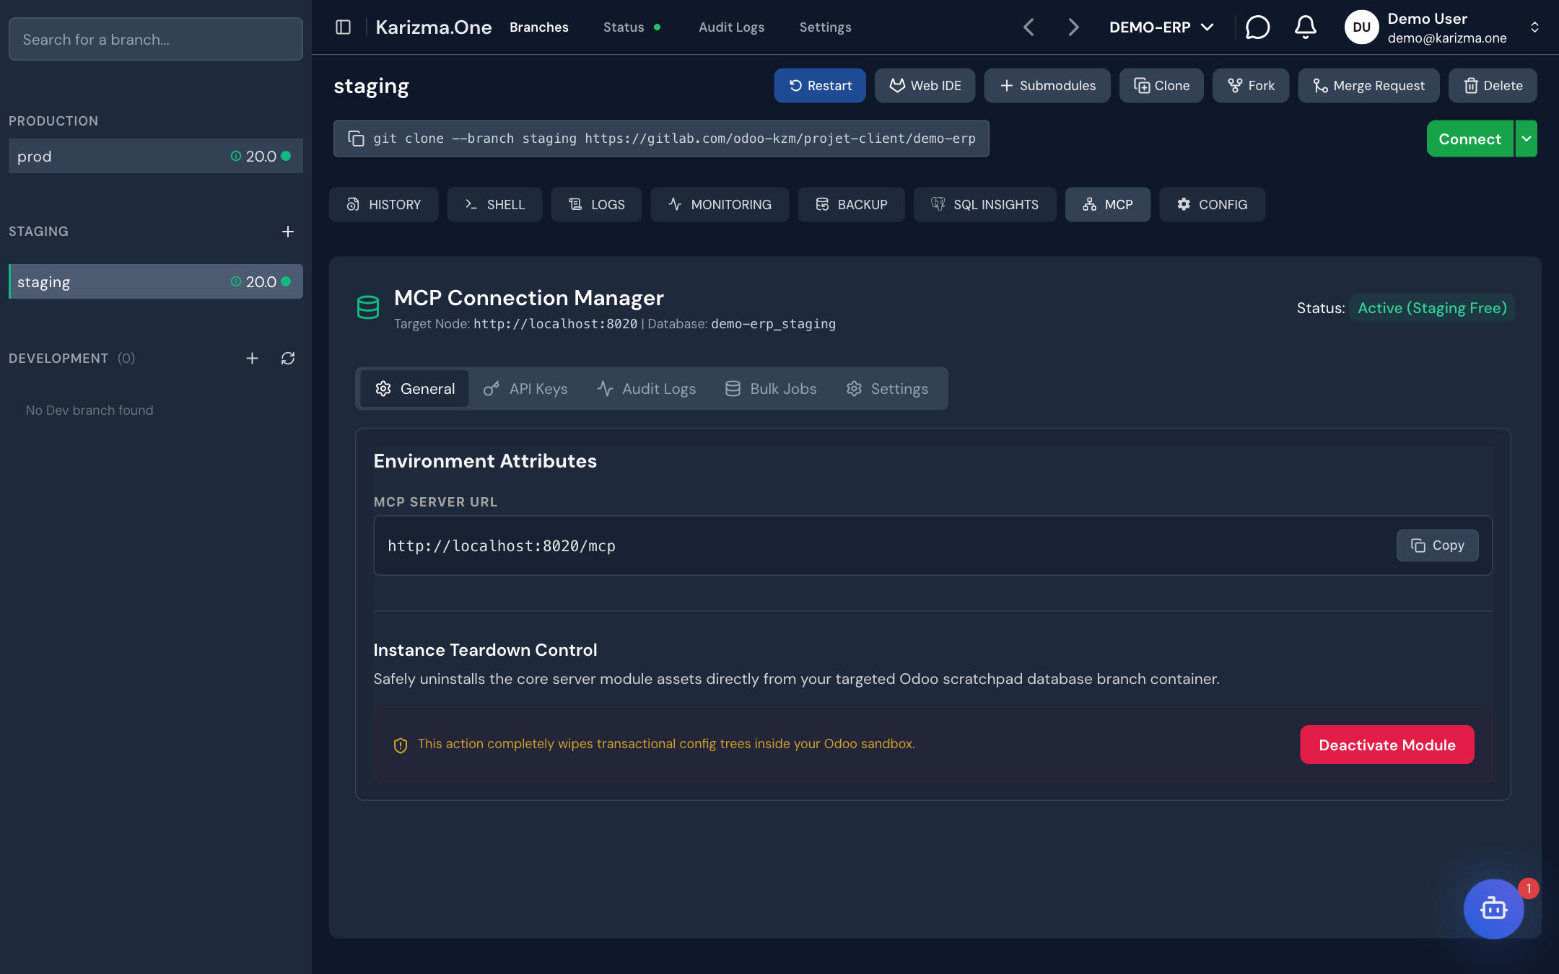Open the SQL INSIGHTS tab
The width and height of the screenshot is (1559, 974).
985,204
